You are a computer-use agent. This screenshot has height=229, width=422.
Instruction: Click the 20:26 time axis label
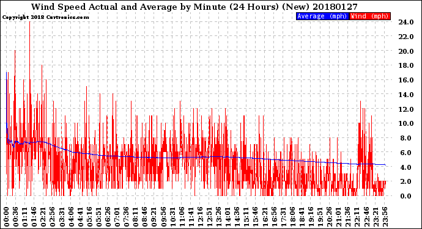[x=330, y=217]
